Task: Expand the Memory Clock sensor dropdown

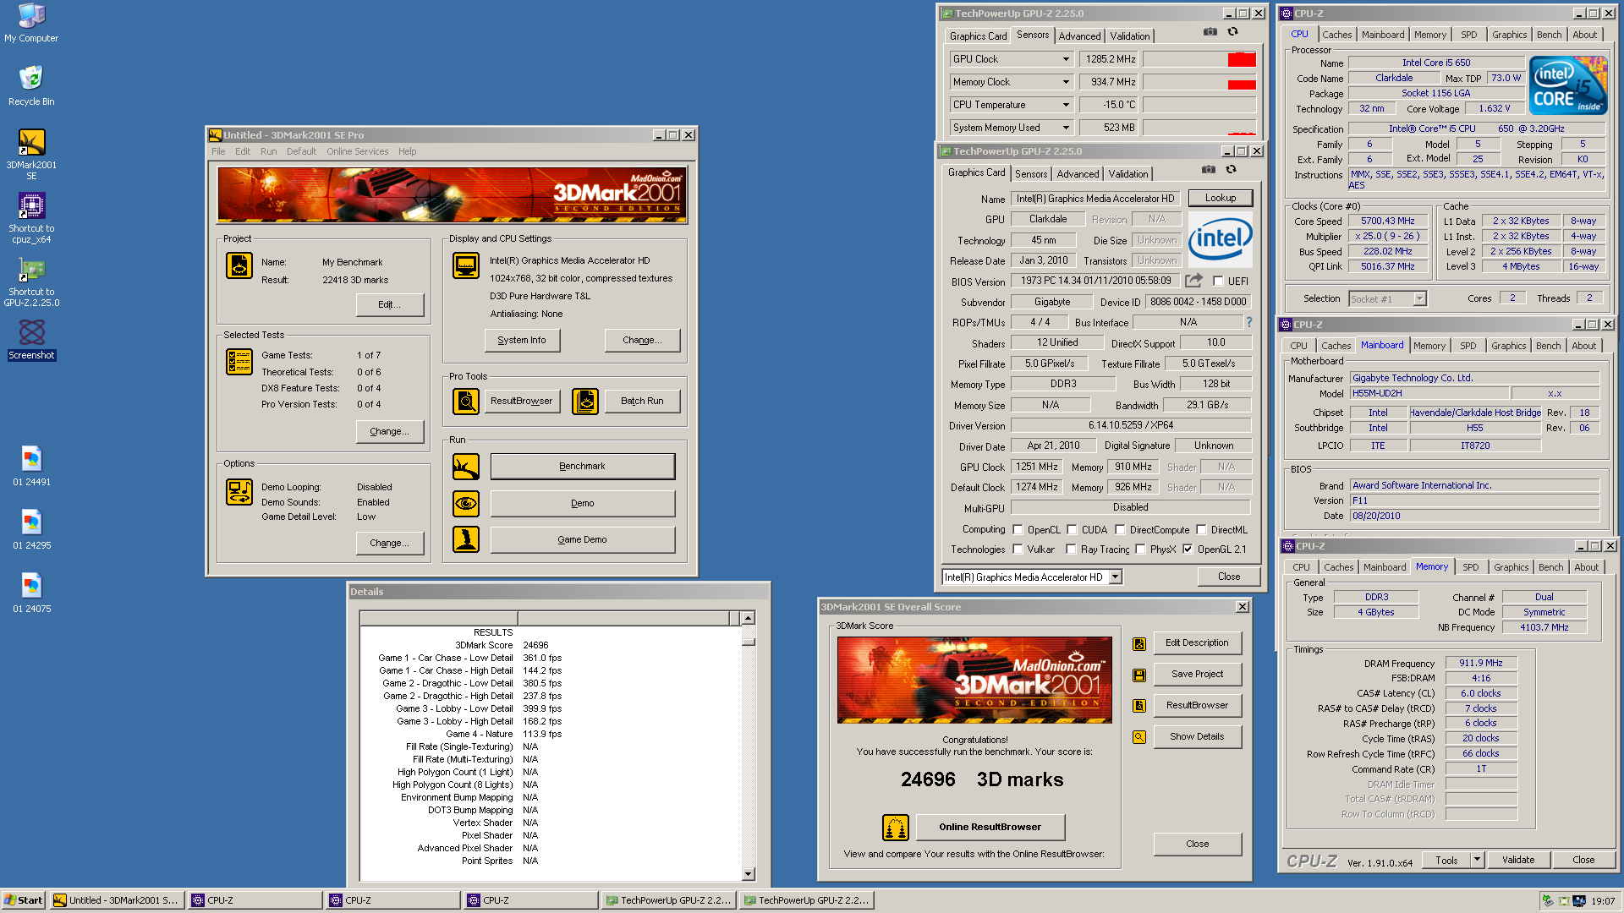Action: tap(1066, 82)
